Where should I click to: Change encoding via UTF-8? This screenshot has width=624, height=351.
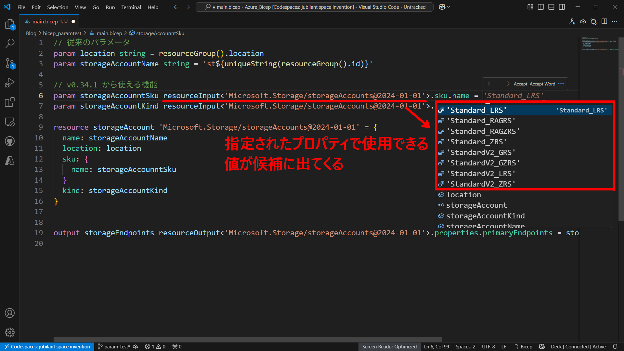click(x=488, y=347)
